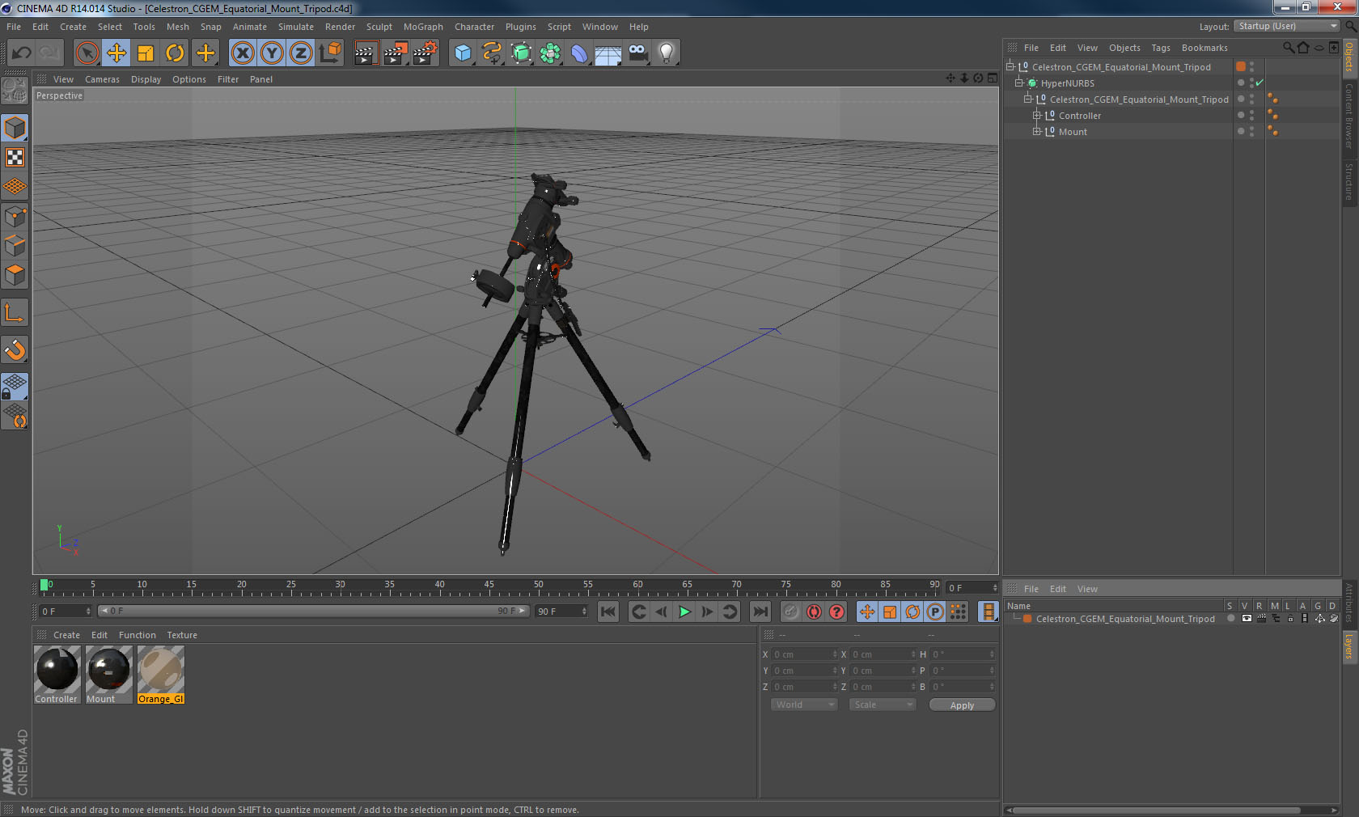Select the Controller material
This screenshot has width=1359, height=817.
tap(57, 675)
